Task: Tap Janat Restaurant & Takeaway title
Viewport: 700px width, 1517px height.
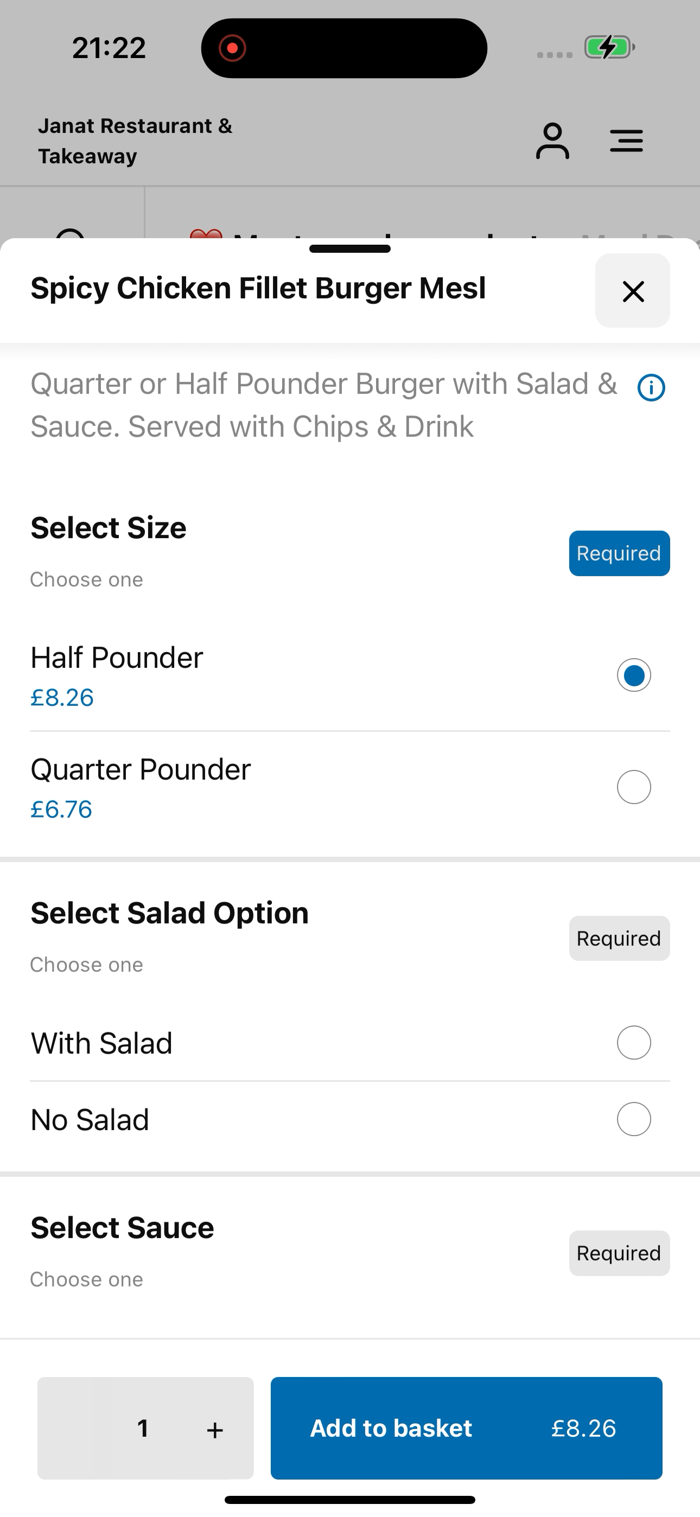Action: tap(136, 141)
